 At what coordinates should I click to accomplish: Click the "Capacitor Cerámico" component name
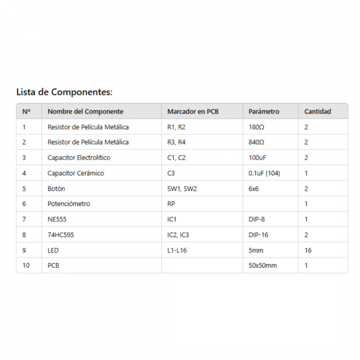pos(76,173)
